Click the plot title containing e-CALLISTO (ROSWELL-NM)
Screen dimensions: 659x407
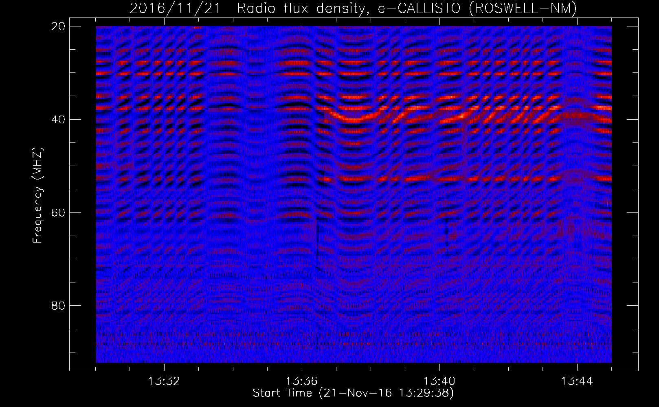353,8
